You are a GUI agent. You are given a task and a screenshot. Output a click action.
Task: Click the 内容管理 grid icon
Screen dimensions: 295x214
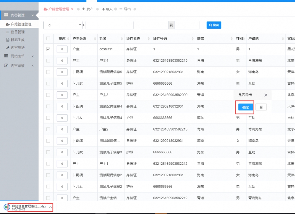click(6, 15)
